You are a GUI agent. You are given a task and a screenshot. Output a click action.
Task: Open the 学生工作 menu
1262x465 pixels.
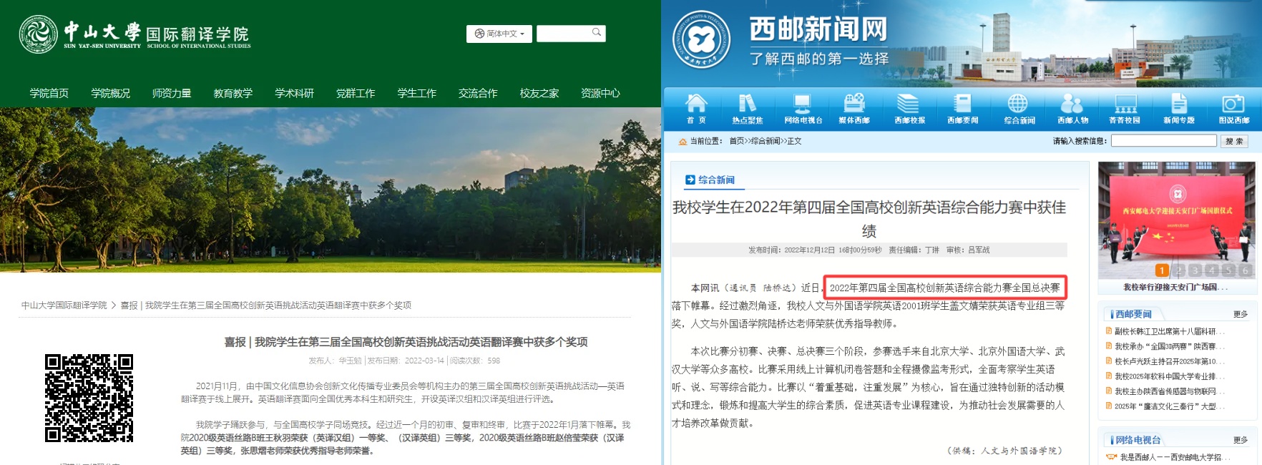pyautogui.click(x=416, y=93)
